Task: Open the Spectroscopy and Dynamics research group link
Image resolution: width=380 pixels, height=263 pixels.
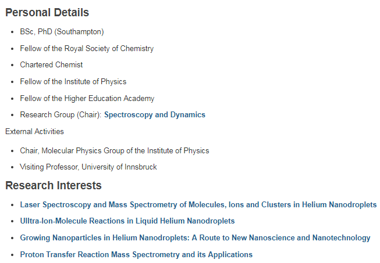Action: 154,115
